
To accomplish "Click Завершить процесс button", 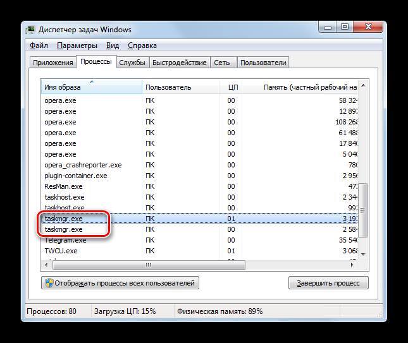I will coord(328,283).
